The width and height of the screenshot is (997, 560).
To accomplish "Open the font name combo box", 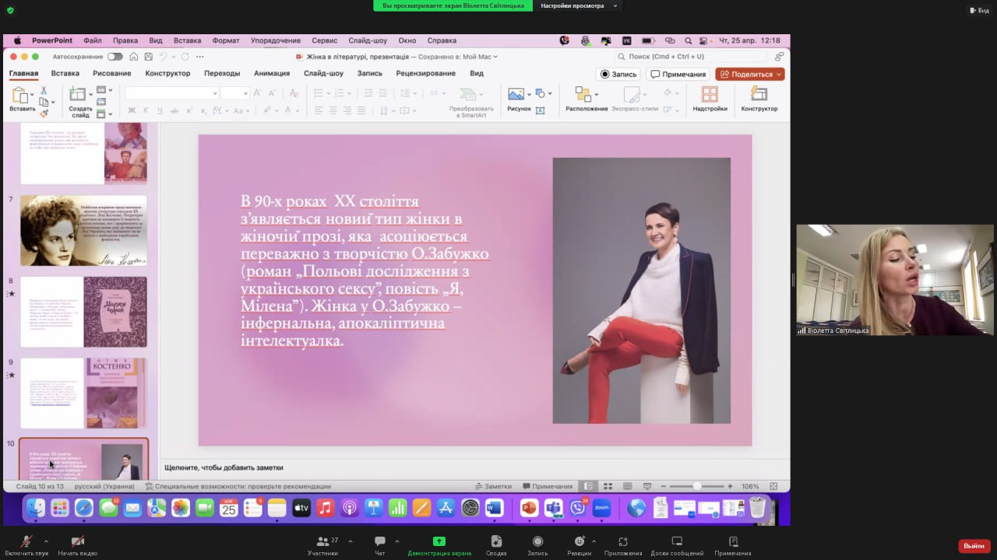I will (x=171, y=93).
